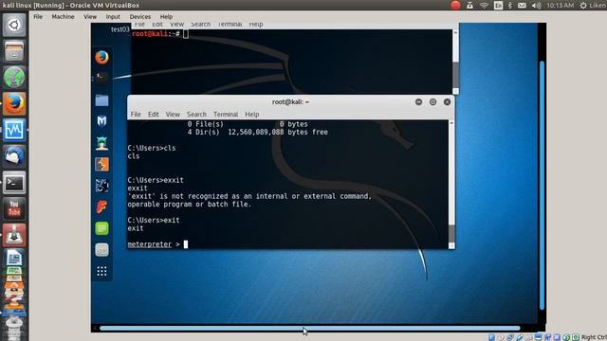Click the root@kali prompt in back terminal
Image resolution: width=607 pixels, height=341 pixels.
tap(156, 34)
